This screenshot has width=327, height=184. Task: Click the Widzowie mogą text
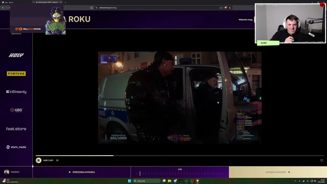click(246, 20)
